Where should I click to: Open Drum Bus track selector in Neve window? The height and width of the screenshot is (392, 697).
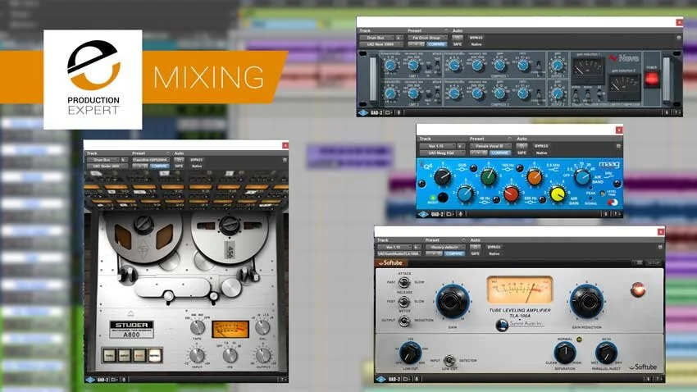tap(376, 39)
